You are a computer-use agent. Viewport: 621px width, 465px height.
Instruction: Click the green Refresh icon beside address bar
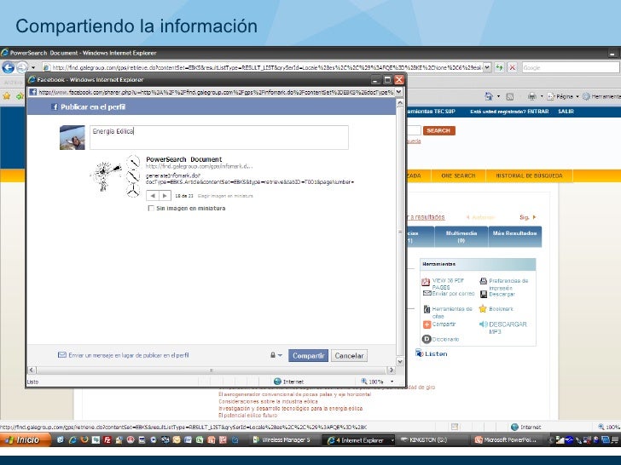click(499, 67)
